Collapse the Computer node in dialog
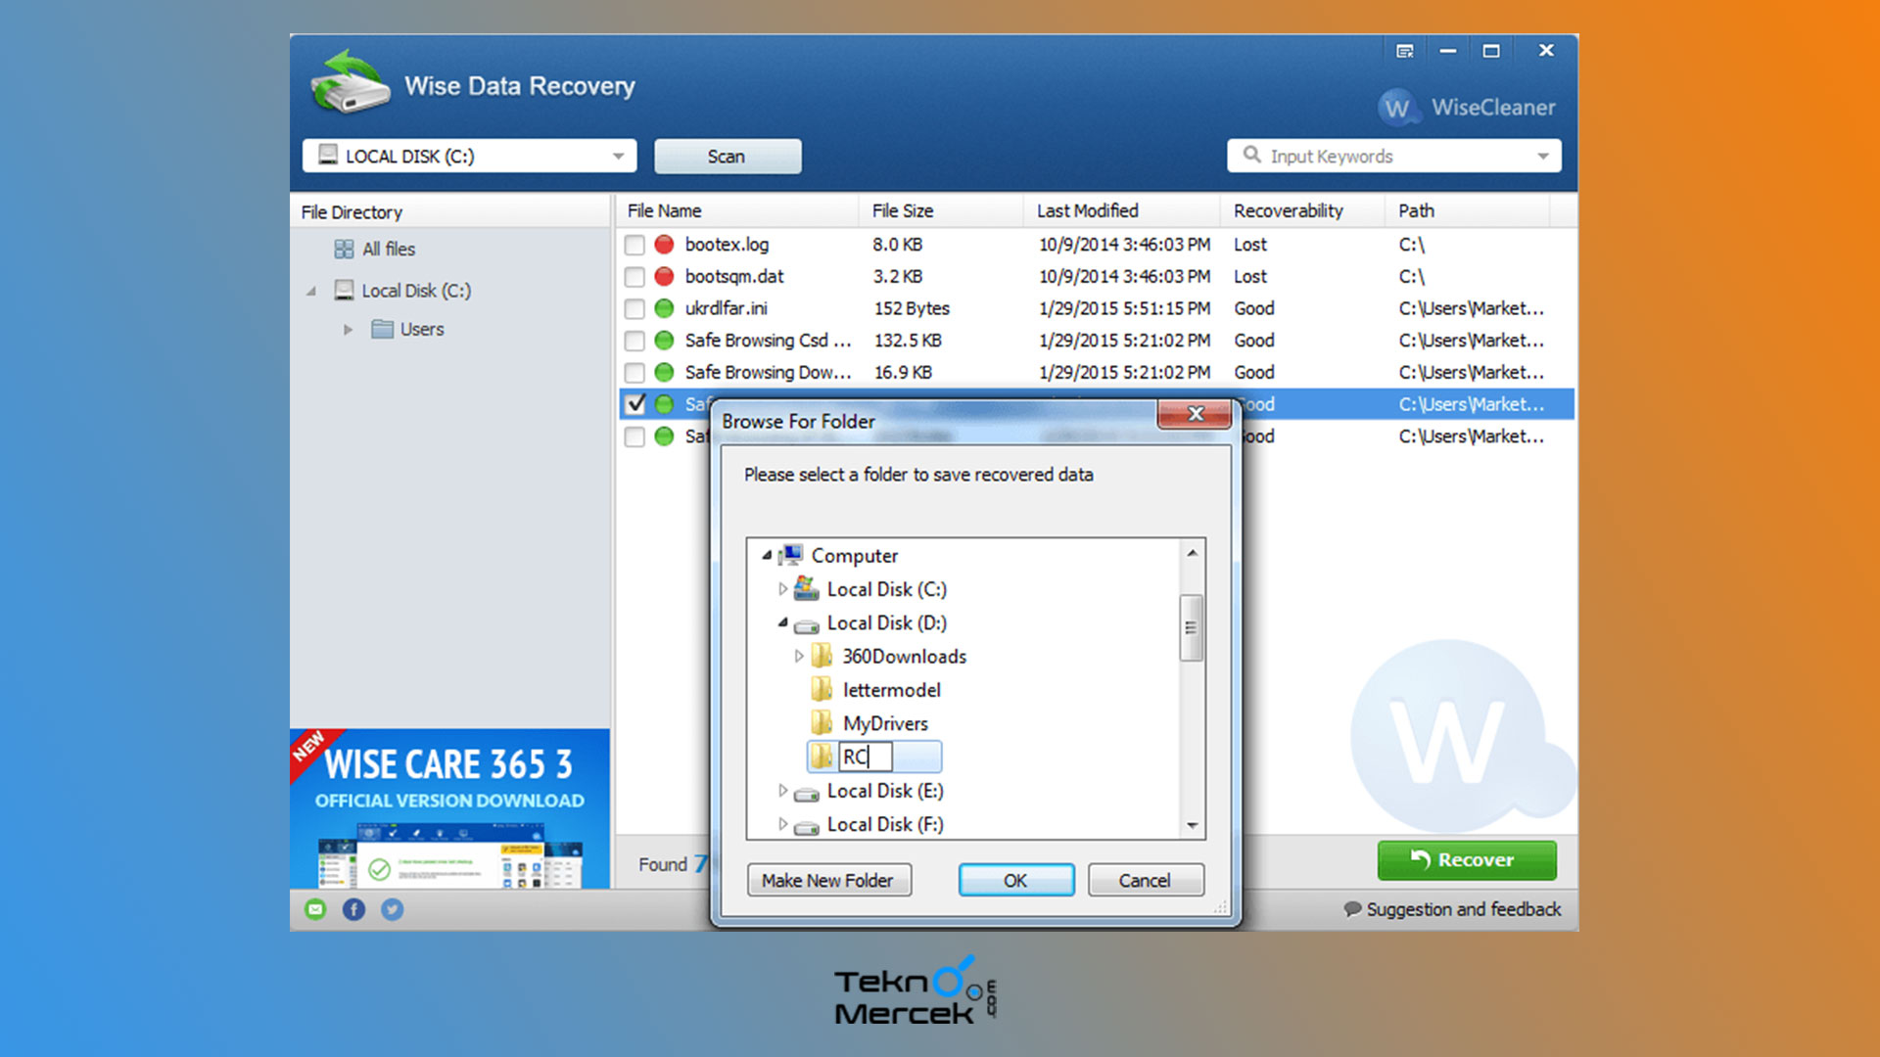This screenshot has width=1880, height=1057. coord(767,555)
